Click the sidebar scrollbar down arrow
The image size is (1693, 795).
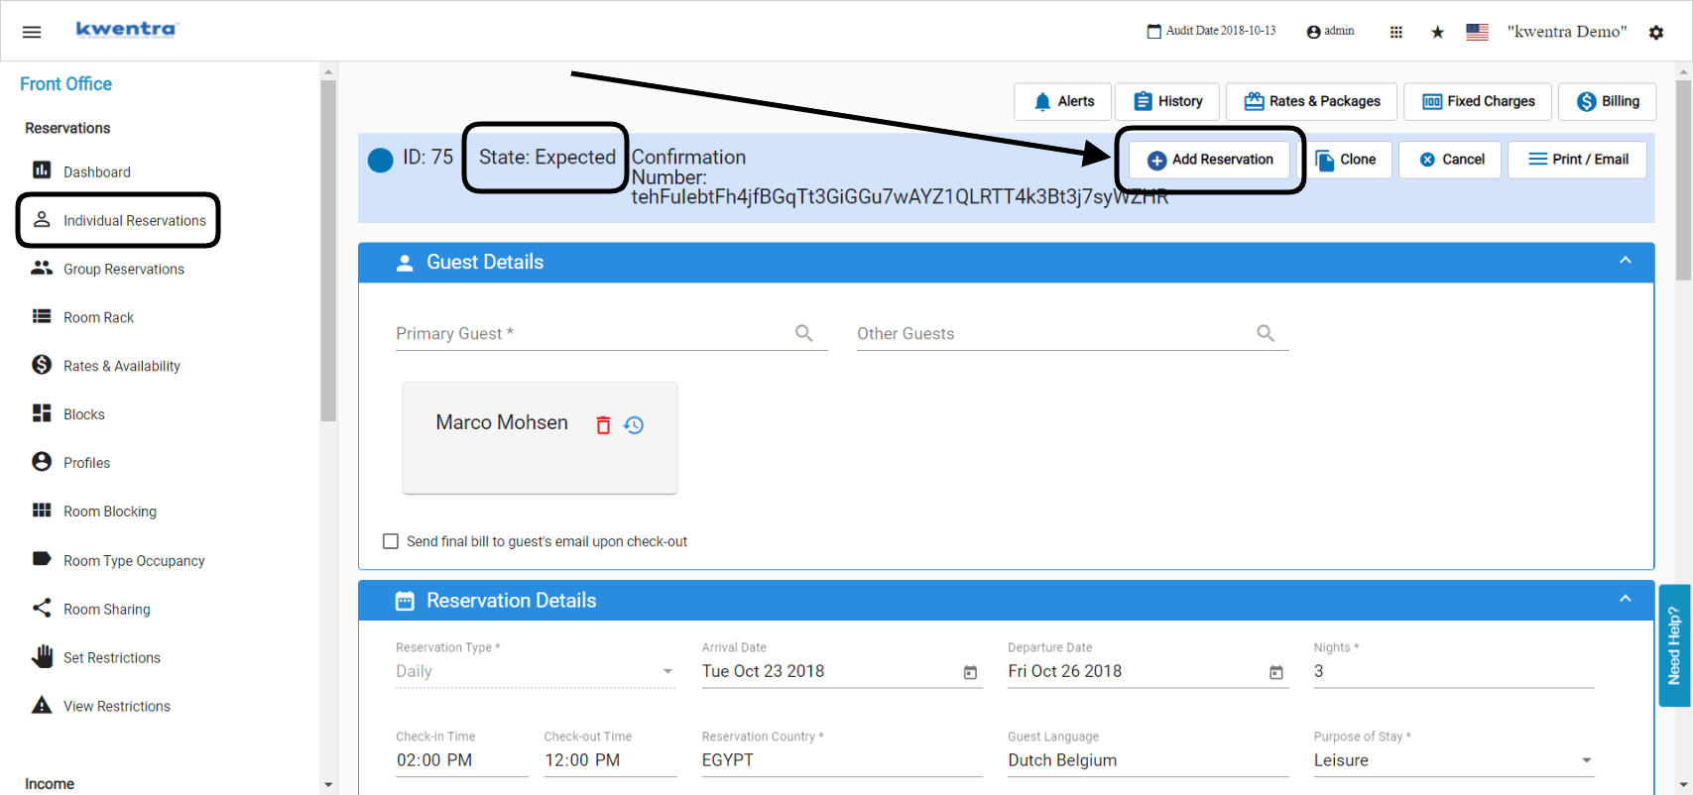point(328,785)
